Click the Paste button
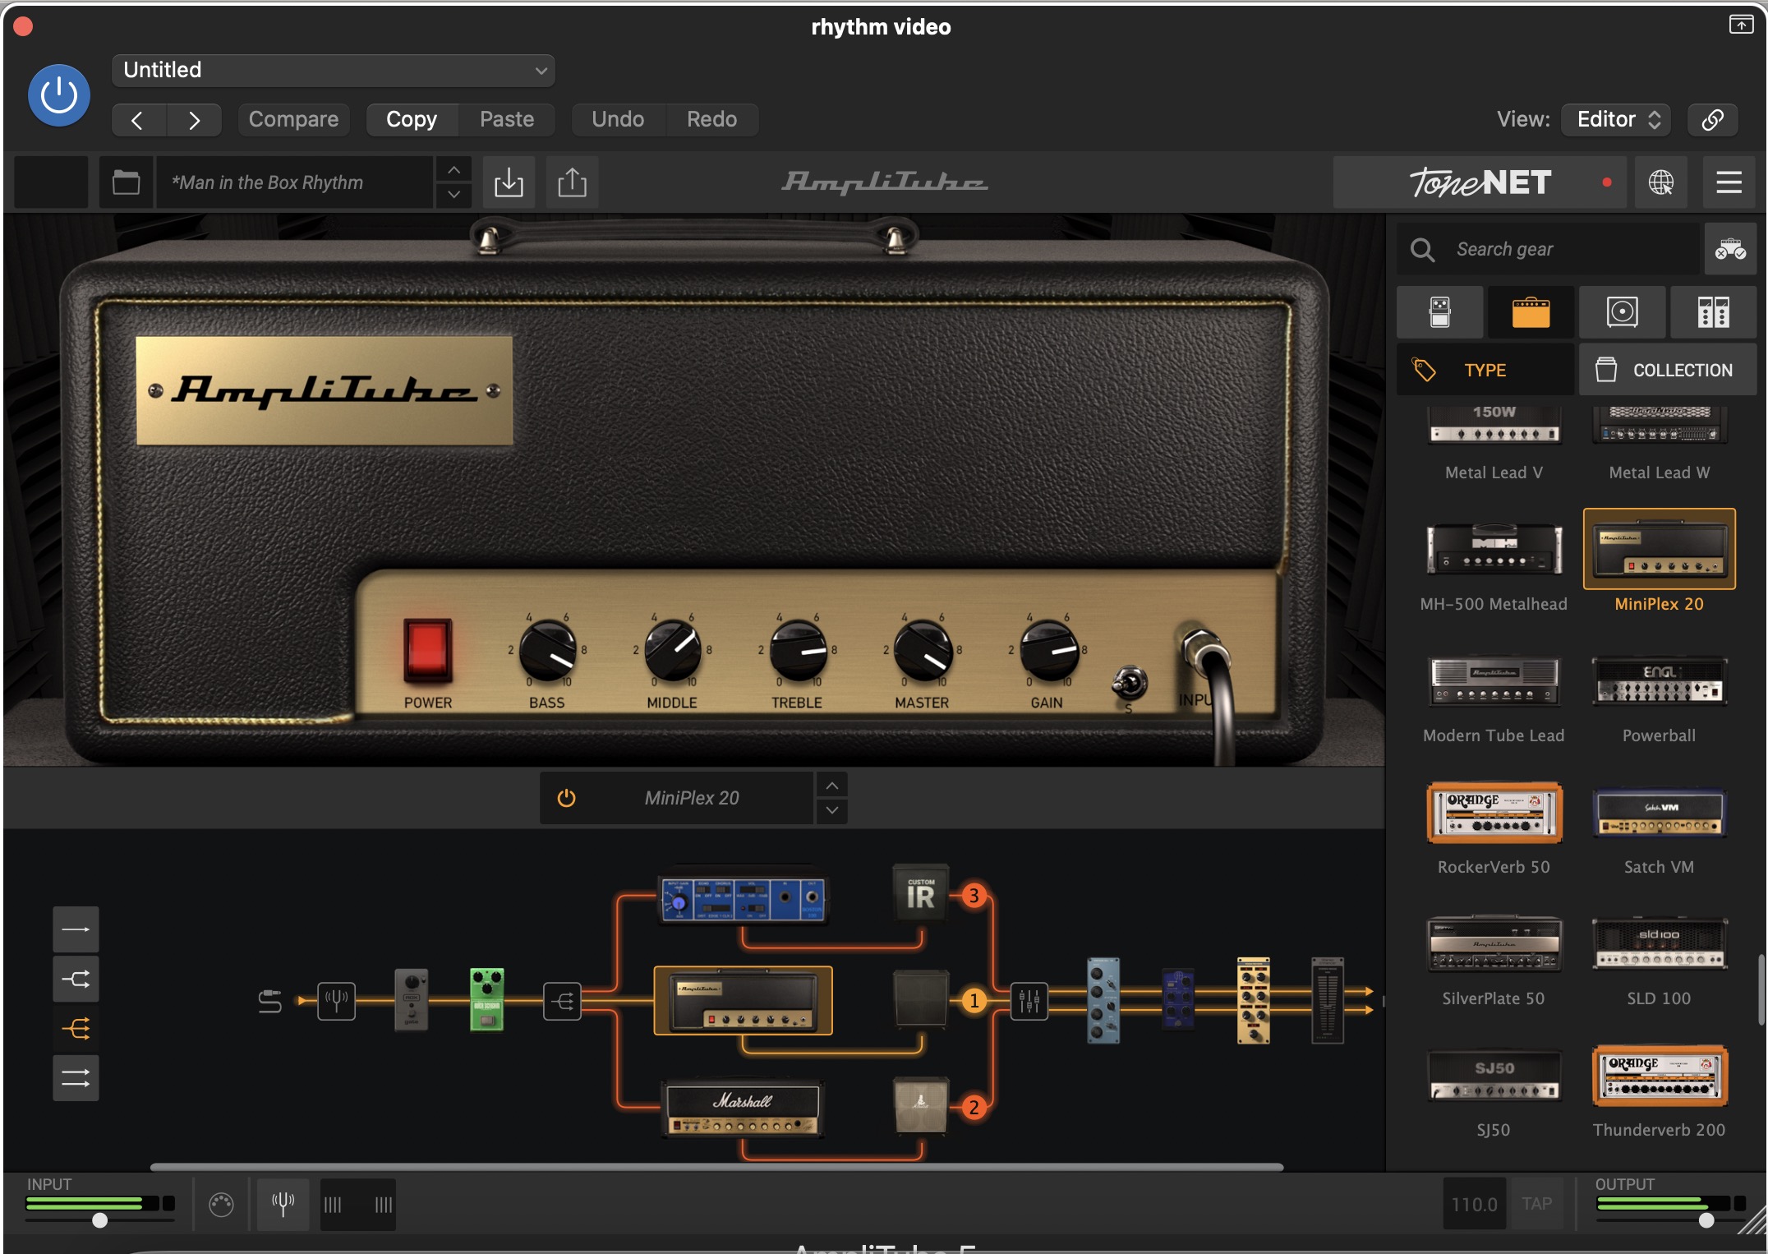Viewport: 1768px width, 1254px height. pos(507,119)
